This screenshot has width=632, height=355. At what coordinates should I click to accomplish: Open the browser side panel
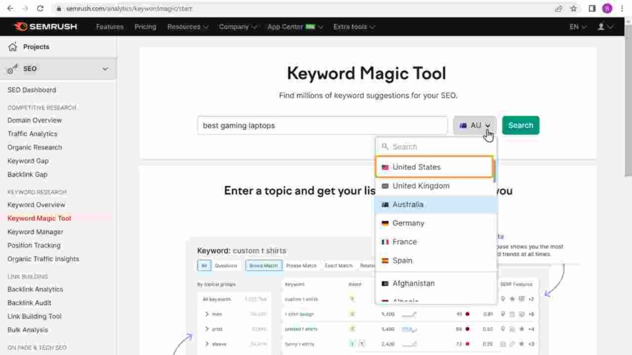point(592,9)
